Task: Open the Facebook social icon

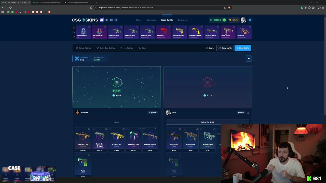Action: coord(107,20)
